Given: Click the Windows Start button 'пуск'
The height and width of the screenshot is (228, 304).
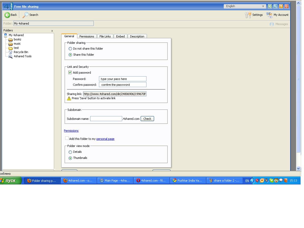Looking at the screenshot, I should [11, 181].
